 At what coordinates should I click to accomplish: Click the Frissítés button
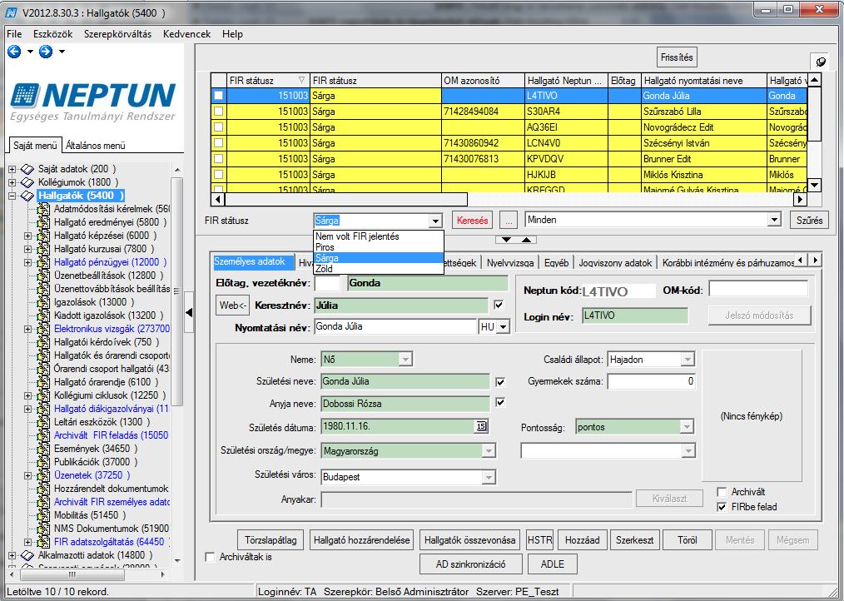[677, 57]
